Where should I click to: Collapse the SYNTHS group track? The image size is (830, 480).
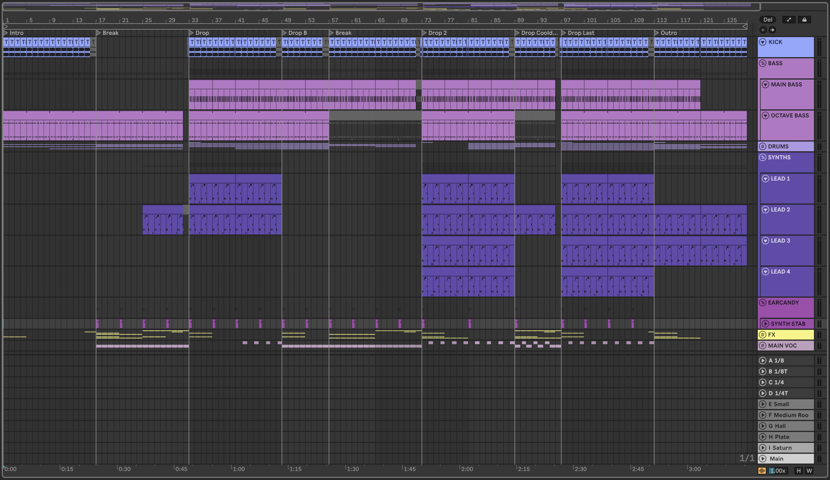[x=762, y=157]
